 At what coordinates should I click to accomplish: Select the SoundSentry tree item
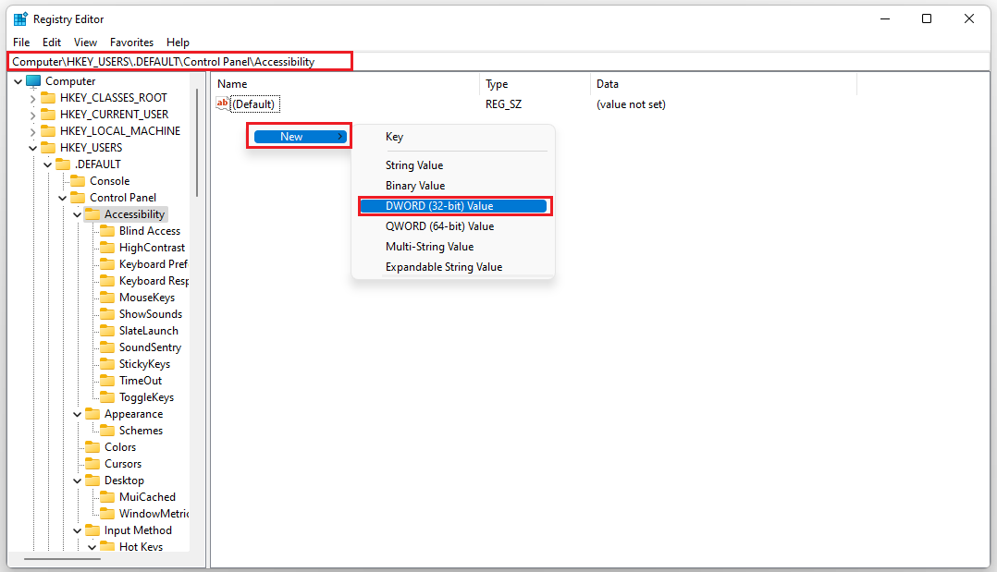pyautogui.click(x=150, y=347)
